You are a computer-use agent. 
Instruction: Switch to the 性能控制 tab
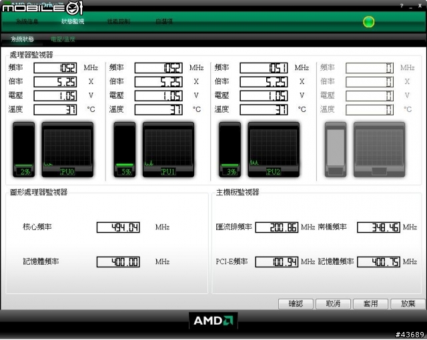[x=119, y=21]
